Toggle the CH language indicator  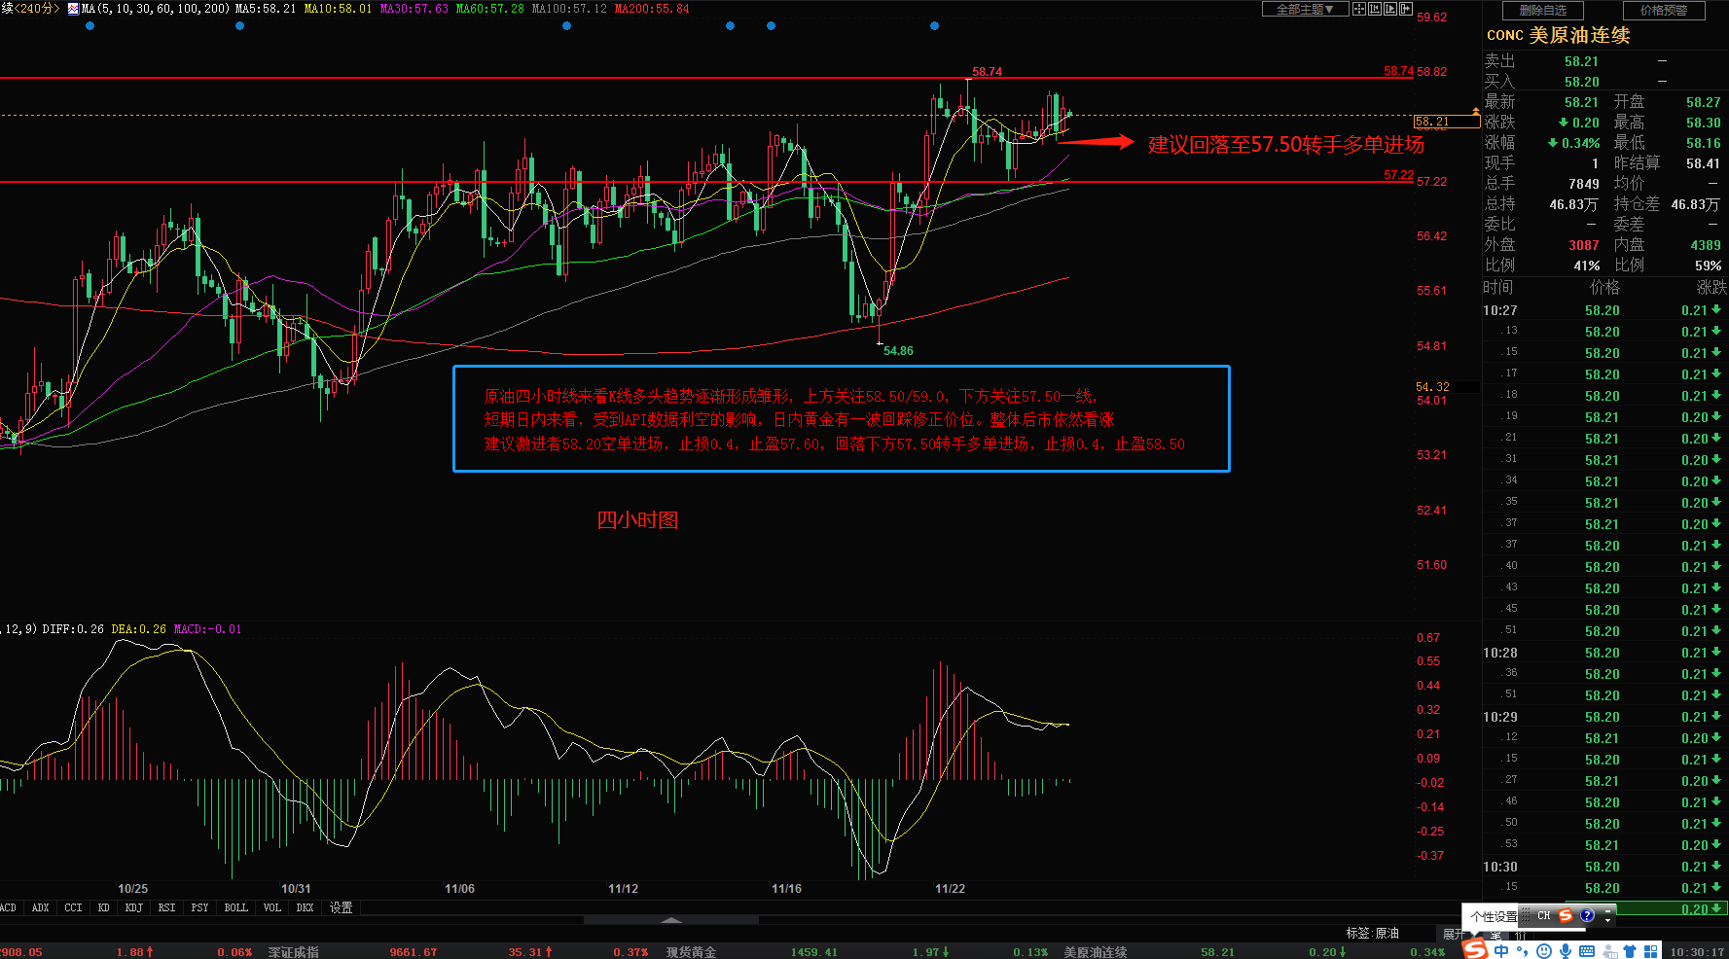[x=1544, y=915]
